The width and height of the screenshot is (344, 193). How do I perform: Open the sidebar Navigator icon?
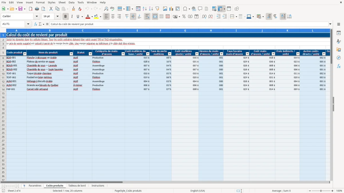point(339,58)
